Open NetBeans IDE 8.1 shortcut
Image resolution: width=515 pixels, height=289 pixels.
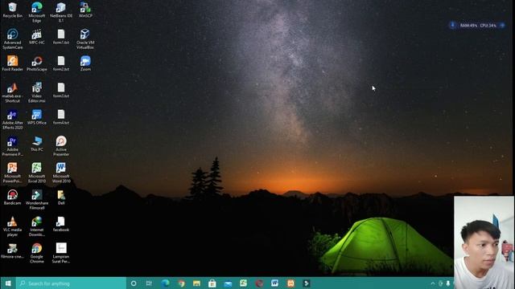click(x=61, y=12)
